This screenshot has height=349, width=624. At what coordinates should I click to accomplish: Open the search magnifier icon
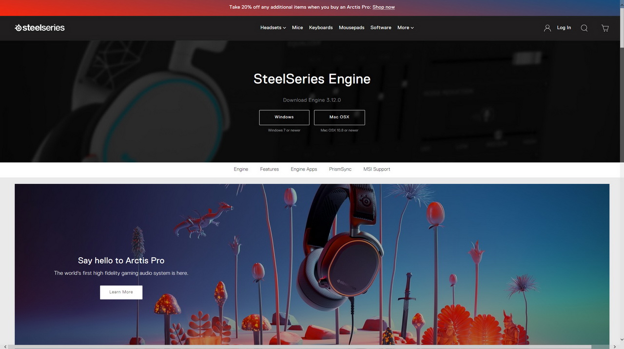[x=584, y=28]
